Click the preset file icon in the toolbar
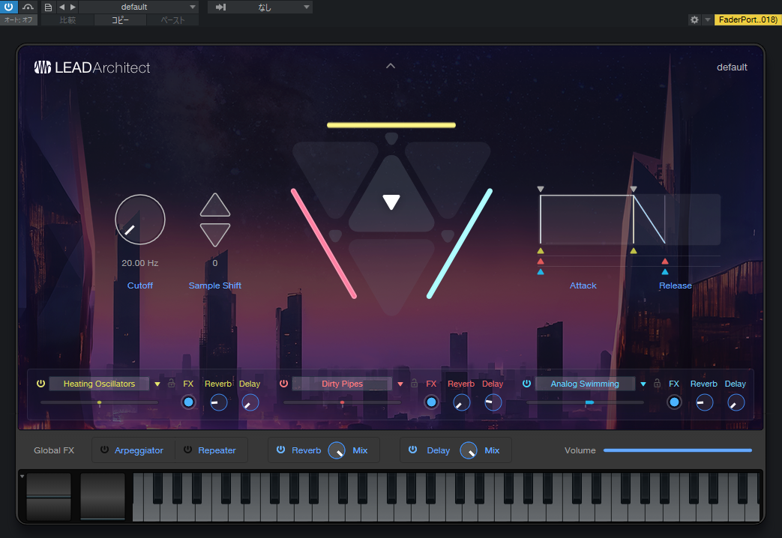 49,7
